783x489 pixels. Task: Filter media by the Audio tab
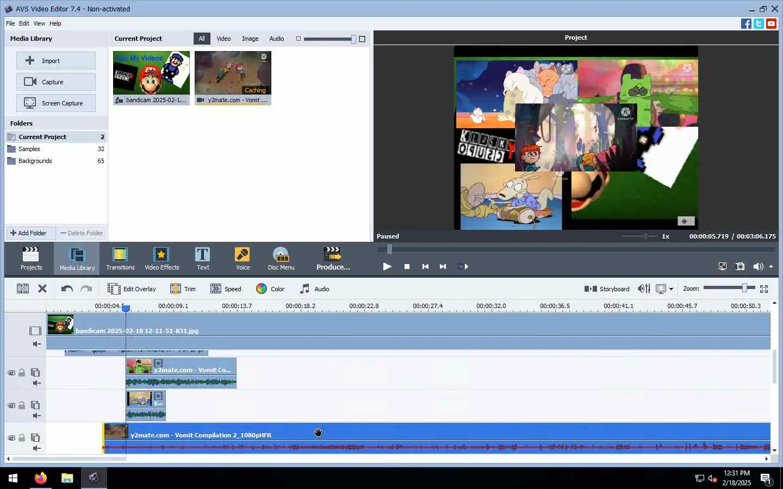tap(277, 39)
